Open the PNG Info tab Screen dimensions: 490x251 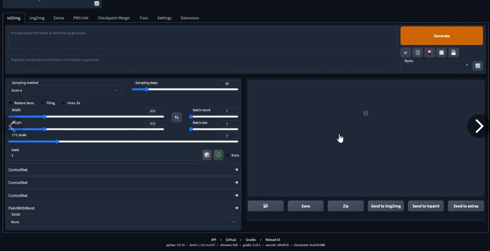[x=81, y=18]
